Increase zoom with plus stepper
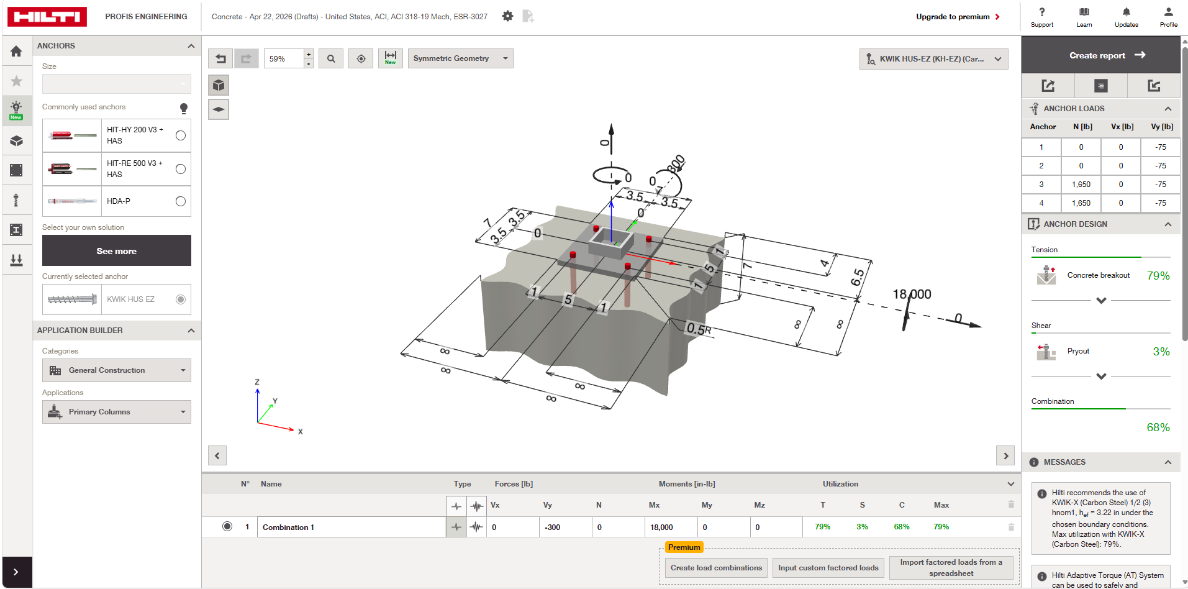This screenshot has height=589, width=1188. (x=309, y=54)
